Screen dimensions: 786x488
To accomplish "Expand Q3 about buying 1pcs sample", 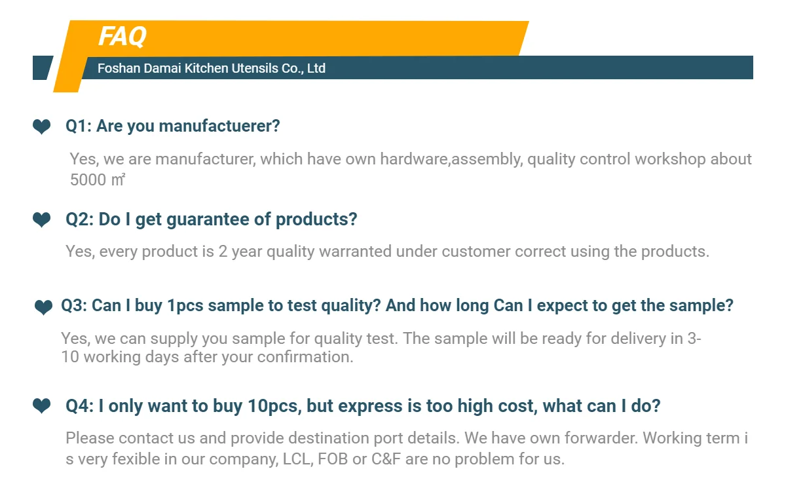I will [x=397, y=305].
